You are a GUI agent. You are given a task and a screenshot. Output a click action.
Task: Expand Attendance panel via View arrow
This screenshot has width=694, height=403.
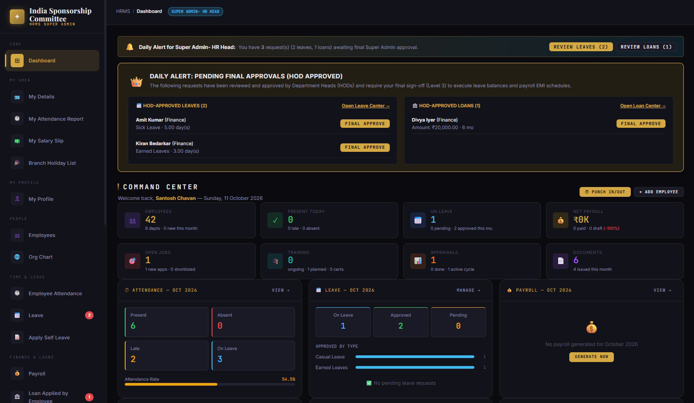(x=281, y=290)
